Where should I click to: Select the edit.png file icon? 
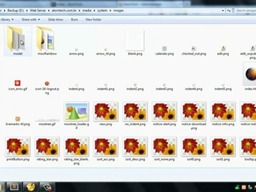coord(223,49)
